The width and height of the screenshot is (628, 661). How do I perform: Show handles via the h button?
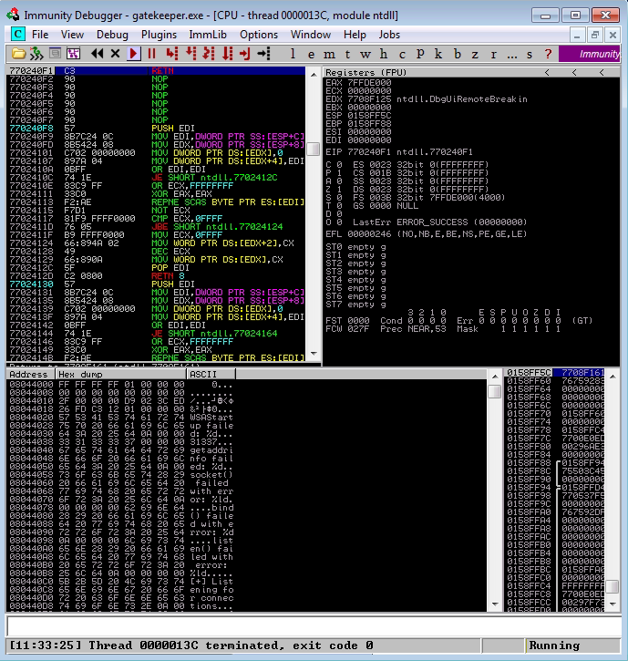[384, 54]
